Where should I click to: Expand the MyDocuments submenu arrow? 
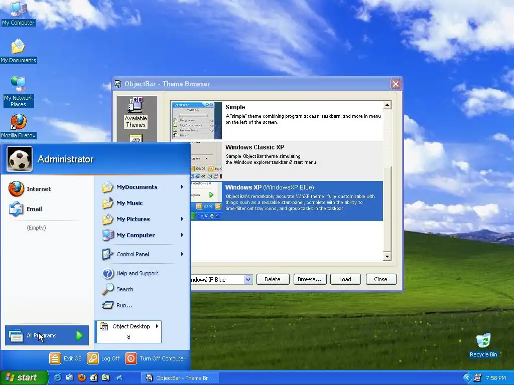[x=182, y=187]
